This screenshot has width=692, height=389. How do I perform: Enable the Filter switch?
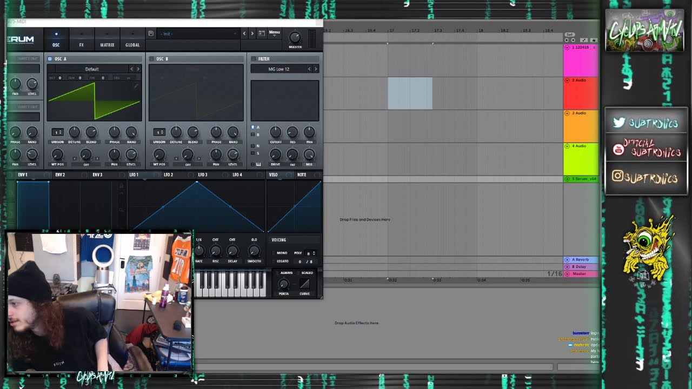point(253,59)
